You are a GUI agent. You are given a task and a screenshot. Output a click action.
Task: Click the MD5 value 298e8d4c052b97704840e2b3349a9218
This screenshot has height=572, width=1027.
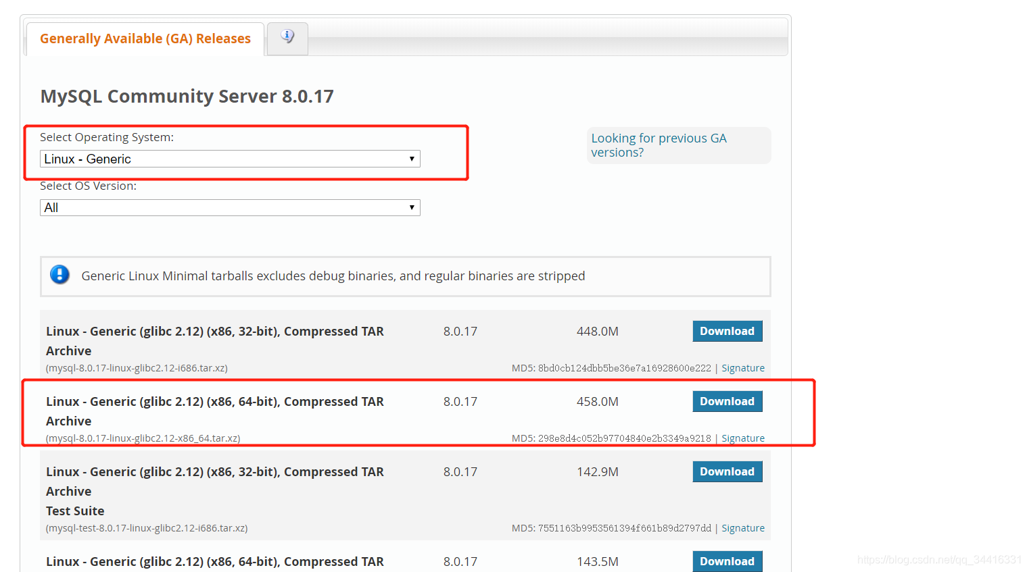[624, 438]
